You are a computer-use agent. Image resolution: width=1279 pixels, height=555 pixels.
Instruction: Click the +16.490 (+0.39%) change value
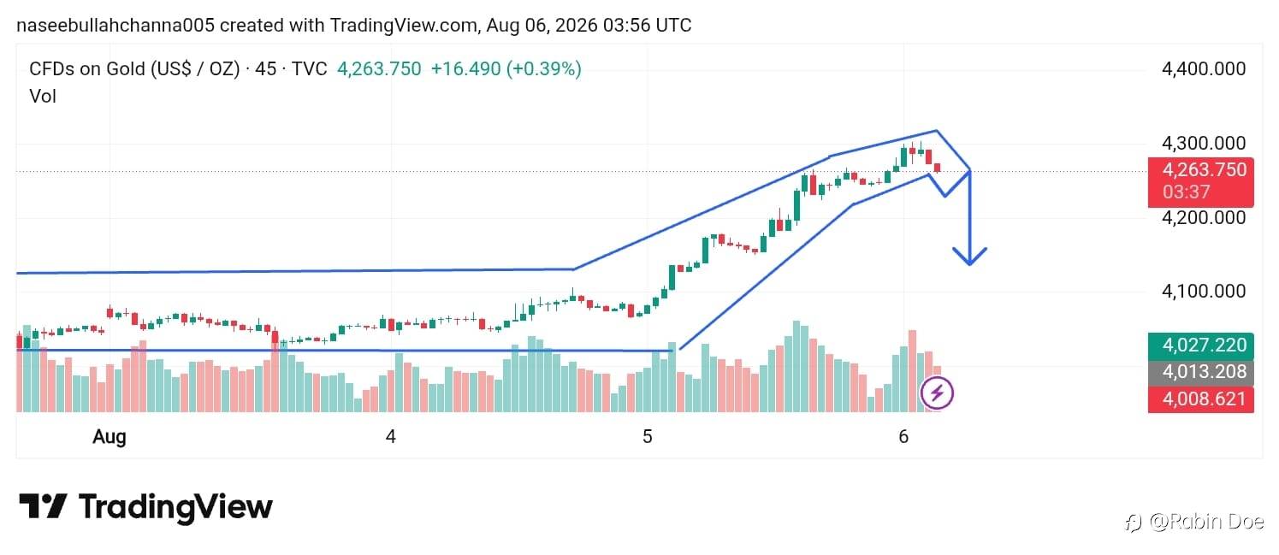click(x=506, y=69)
